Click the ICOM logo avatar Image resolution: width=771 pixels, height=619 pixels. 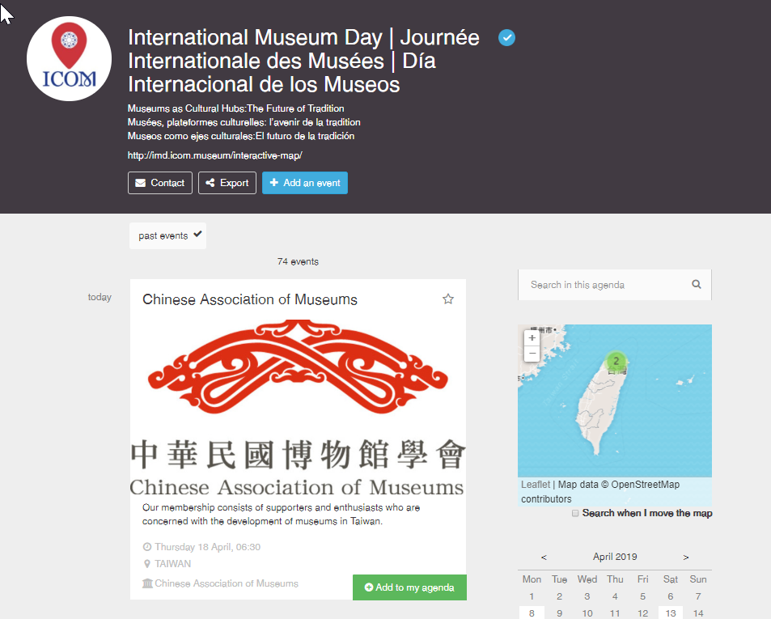coord(69,58)
